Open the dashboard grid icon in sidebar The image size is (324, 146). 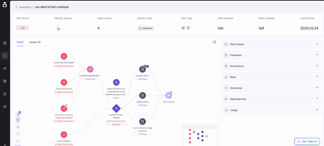(x=5, y=43)
